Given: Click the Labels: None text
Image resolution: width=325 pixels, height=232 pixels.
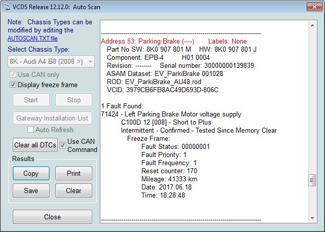Looking at the screenshot, I should [227, 41].
